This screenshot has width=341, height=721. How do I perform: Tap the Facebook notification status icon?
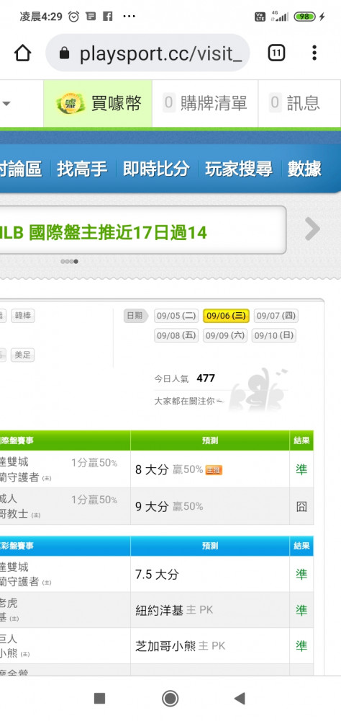pyautogui.click(x=107, y=17)
